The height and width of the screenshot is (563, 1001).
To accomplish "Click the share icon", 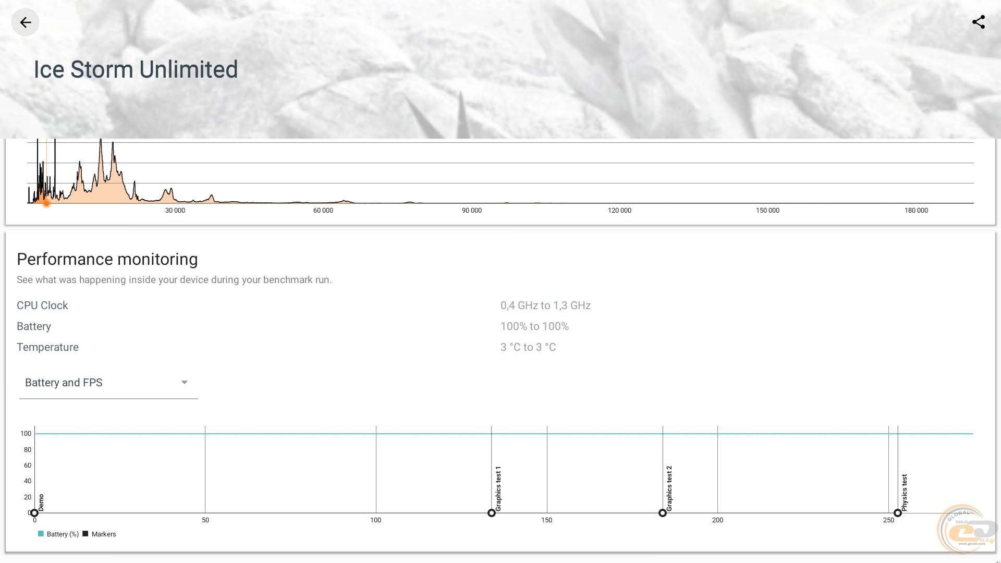I will 979,22.
